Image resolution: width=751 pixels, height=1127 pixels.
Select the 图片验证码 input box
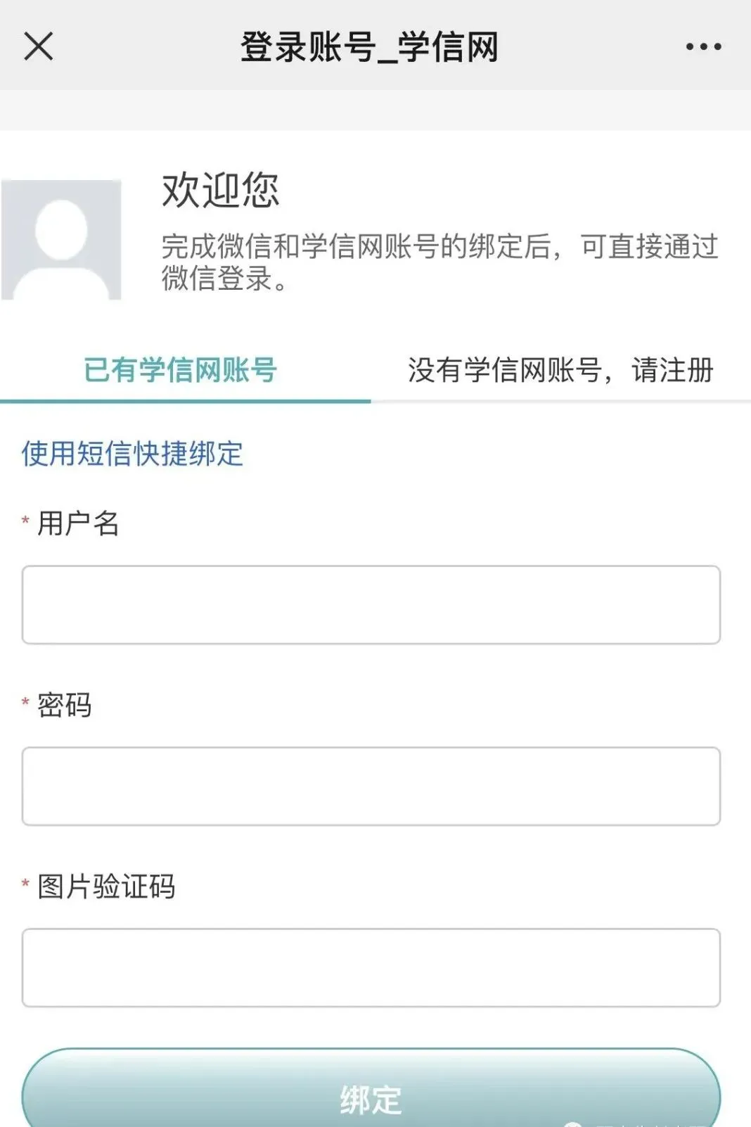tap(371, 967)
